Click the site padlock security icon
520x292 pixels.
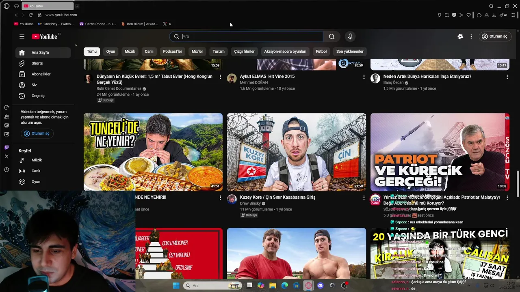click(39, 15)
